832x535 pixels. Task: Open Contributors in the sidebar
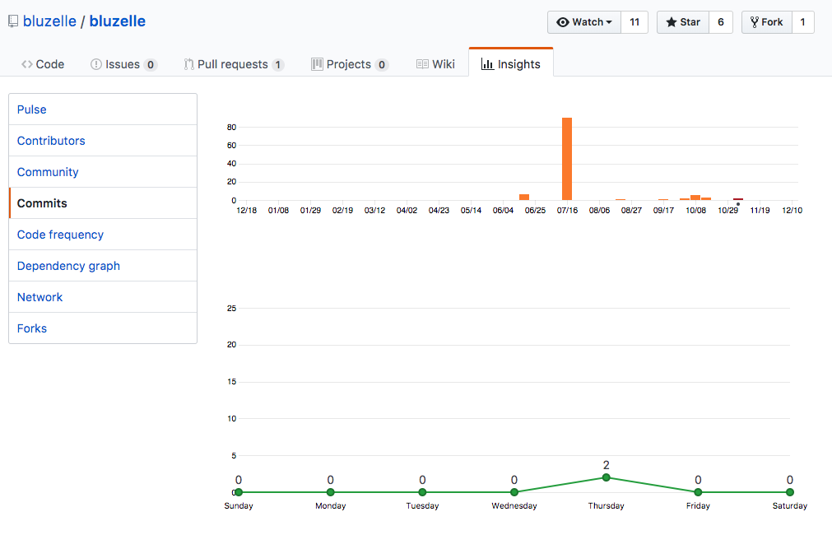click(103, 141)
